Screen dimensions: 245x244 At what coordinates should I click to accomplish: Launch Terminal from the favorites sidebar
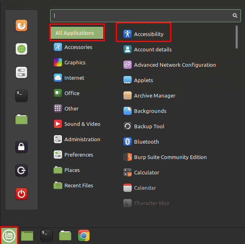pyautogui.click(x=21, y=96)
